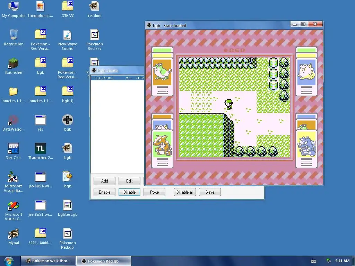Select cheat entry 010138CD in list
The width and height of the screenshot is (355, 266).
click(118, 78)
